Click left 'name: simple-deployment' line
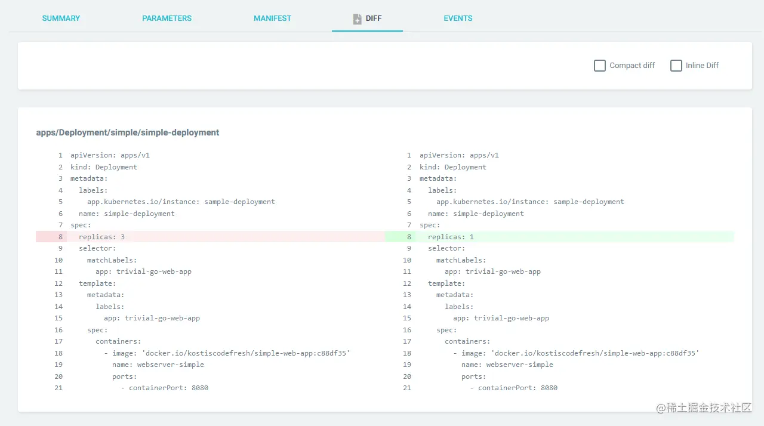Viewport: 764px width, 426px height. 127,214
